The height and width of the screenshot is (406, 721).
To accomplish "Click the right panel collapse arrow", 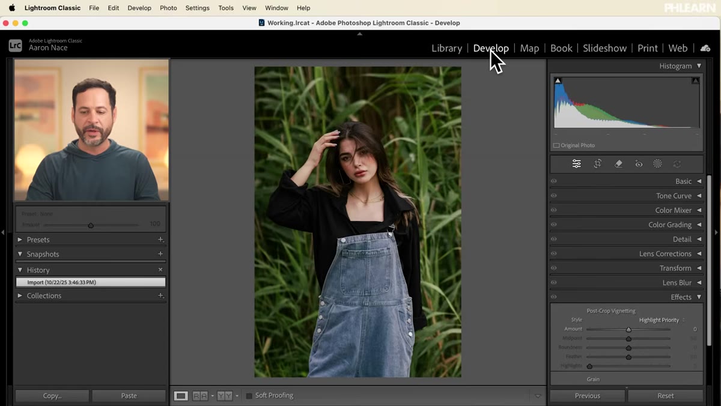I will pos(716,232).
